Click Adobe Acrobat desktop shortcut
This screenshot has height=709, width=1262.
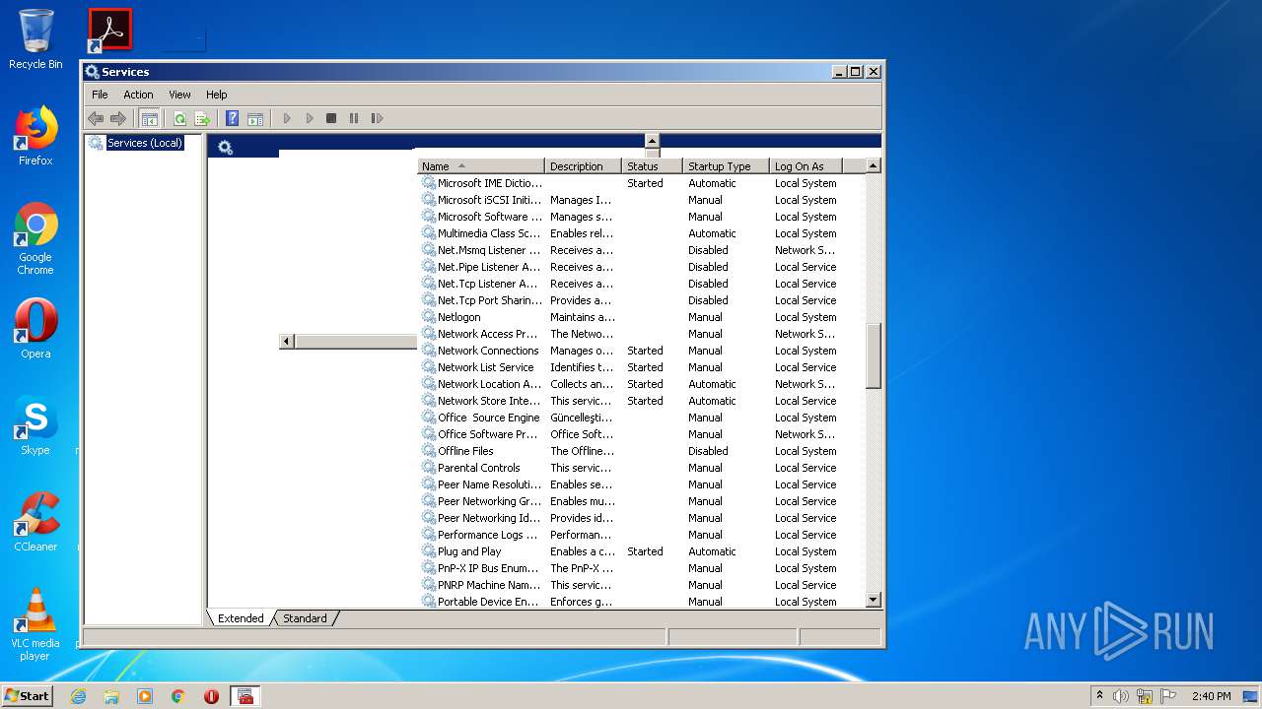coord(109,30)
